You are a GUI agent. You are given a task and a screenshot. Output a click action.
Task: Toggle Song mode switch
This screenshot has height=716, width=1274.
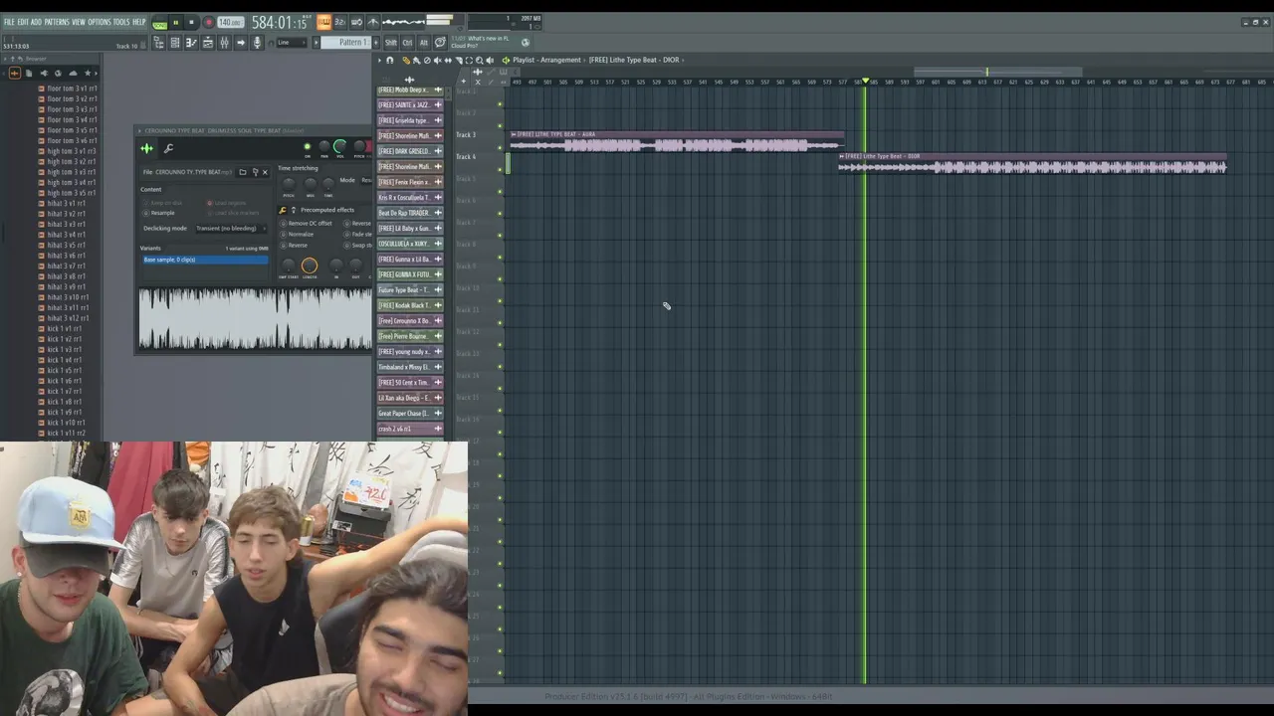point(159,22)
